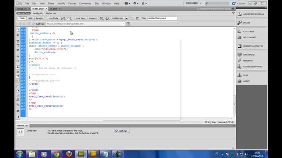The image size is (282, 158).
Task: Click the CS Live icon
Action: (234, 4)
